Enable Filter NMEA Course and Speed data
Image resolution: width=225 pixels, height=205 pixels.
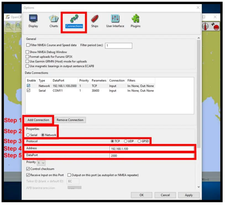[x=28, y=45]
